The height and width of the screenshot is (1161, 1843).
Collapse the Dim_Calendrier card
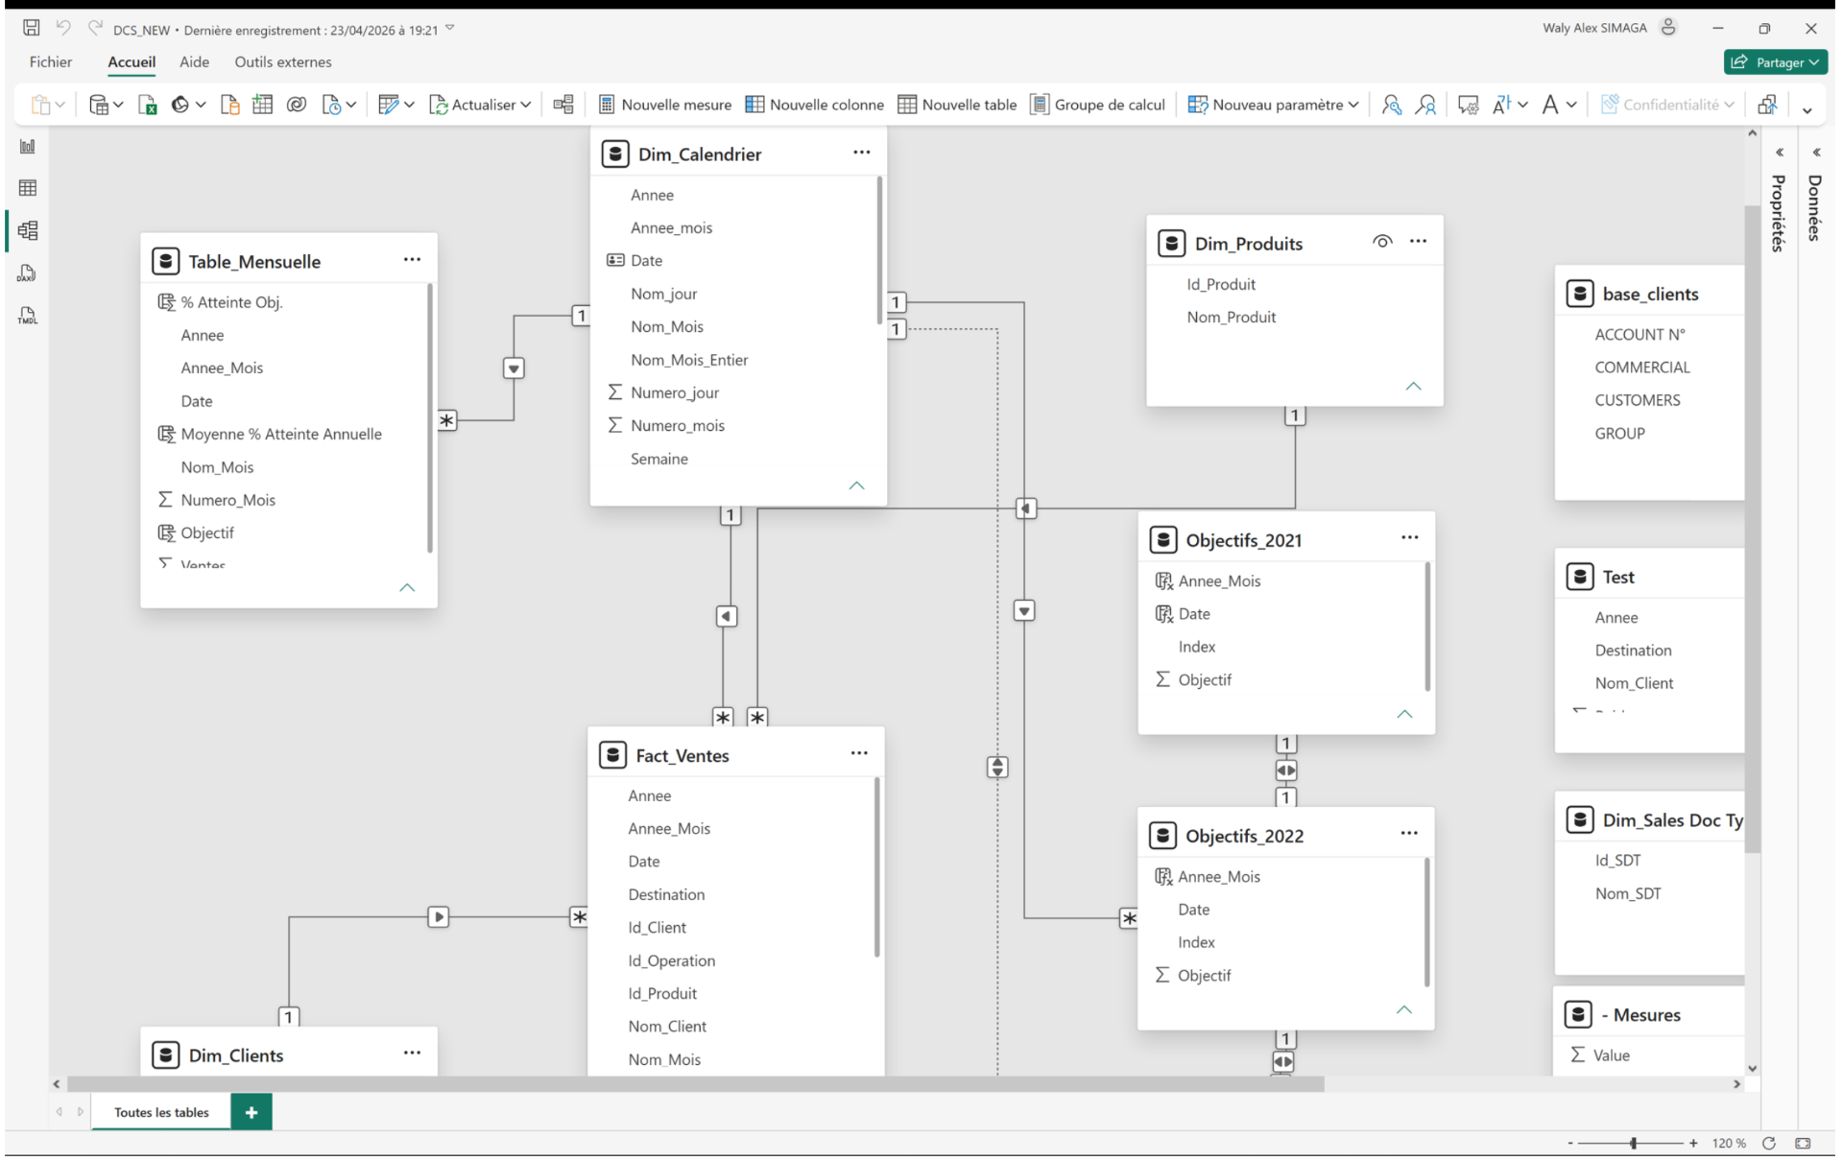[x=856, y=486]
